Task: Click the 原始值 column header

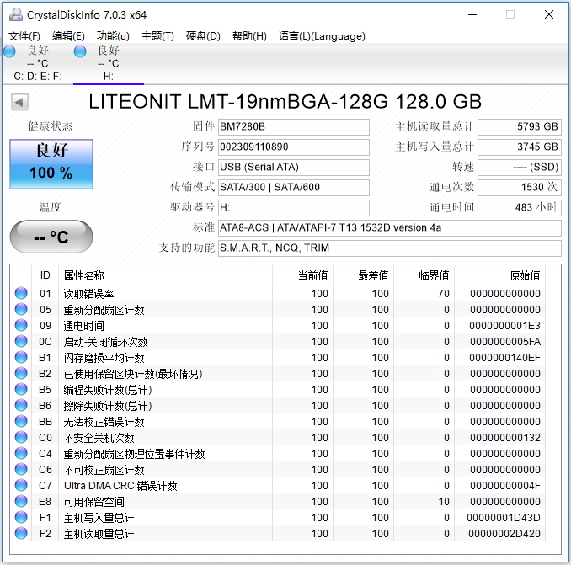Action: pos(525,275)
